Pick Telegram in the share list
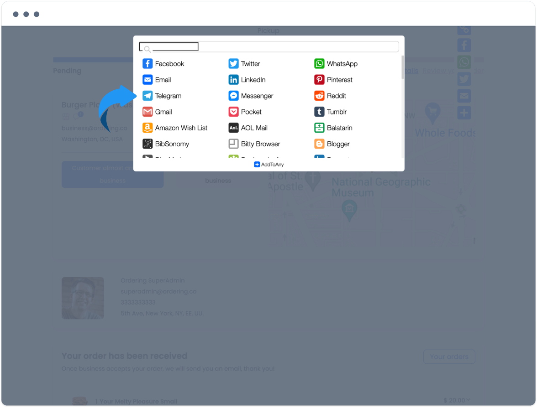This screenshot has height=408, width=537. pyautogui.click(x=162, y=96)
